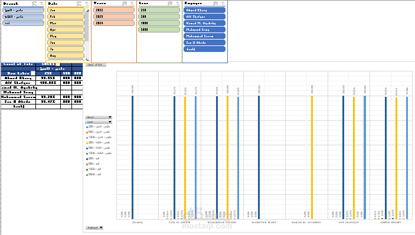Toggle multi-select in the Date slicer
This screenshot has height=235, width=415.
(x=79, y=4)
